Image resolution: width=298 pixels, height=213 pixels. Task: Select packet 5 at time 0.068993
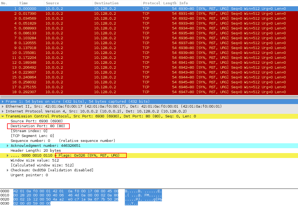[149, 28]
